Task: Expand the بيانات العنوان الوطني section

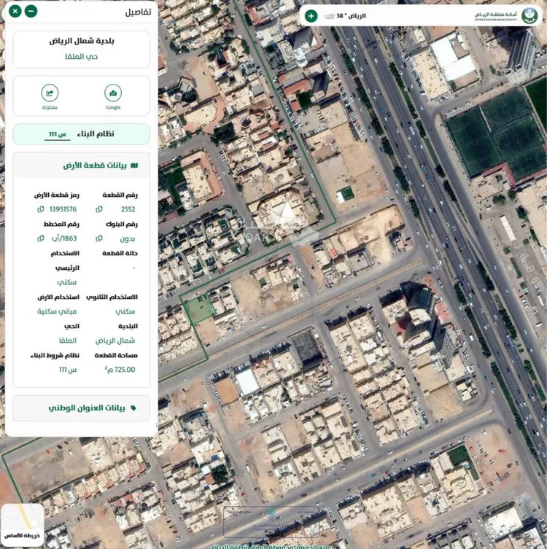Action: tap(82, 408)
